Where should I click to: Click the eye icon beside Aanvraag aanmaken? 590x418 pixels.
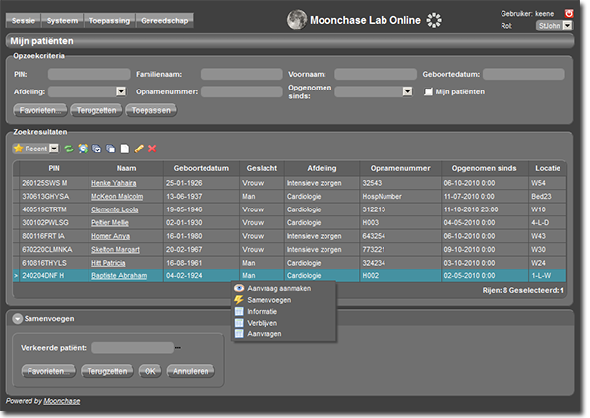(x=239, y=288)
